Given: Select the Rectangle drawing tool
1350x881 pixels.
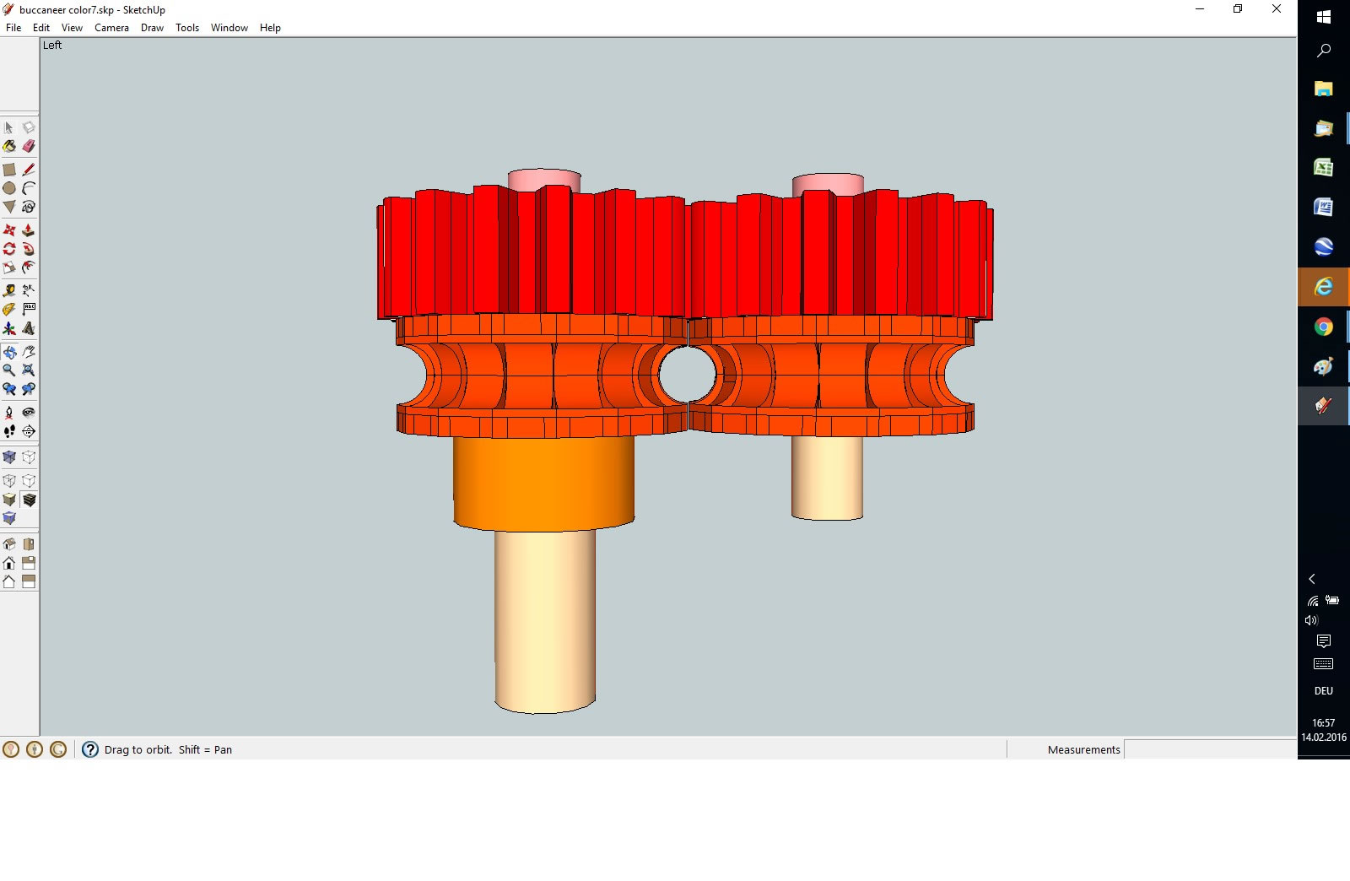Looking at the screenshot, I should click(9, 170).
